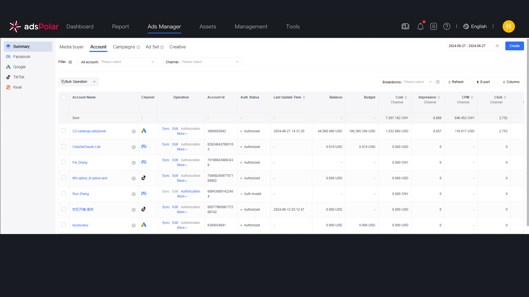Click the Export button
Viewport: 529px width, 297px height.
click(483, 82)
